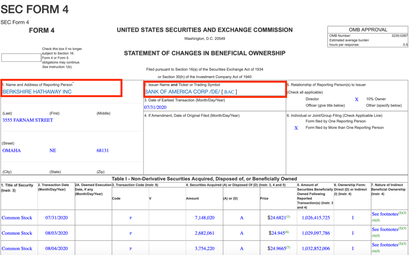Open See footnotes in the 07/31/2020 row
Image resolution: width=410 pixels, height=255 pixels.
385,214
